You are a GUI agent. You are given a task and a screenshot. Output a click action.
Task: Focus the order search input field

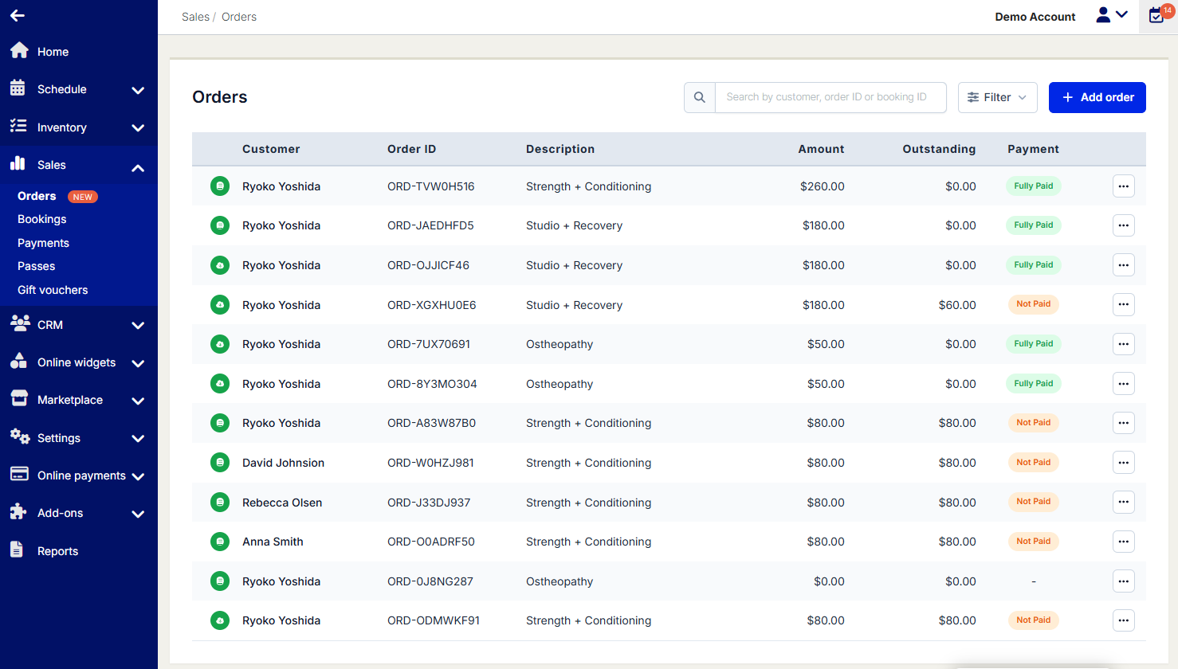tap(830, 97)
